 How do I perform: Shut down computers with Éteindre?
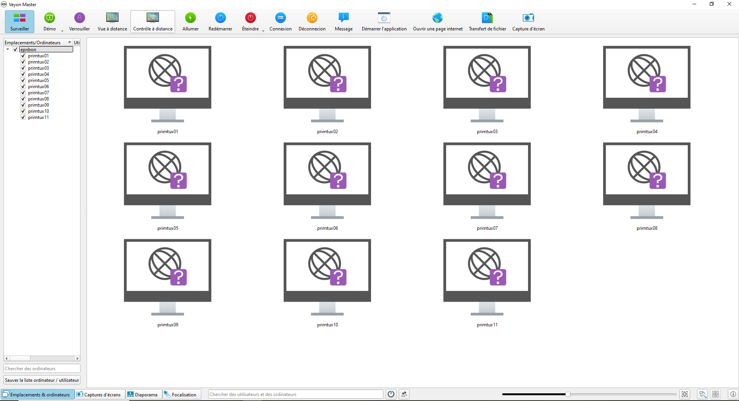click(x=250, y=22)
